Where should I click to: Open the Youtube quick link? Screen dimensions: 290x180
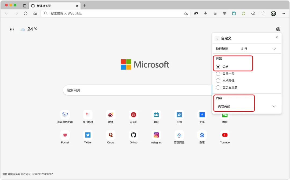coord(225,137)
